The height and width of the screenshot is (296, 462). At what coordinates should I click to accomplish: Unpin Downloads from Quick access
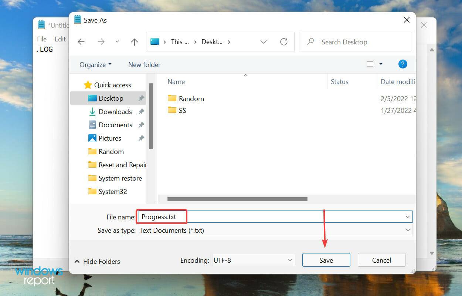(x=141, y=111)
